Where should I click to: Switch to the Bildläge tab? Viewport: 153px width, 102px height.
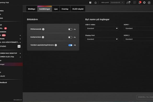[x=32, y=9]
